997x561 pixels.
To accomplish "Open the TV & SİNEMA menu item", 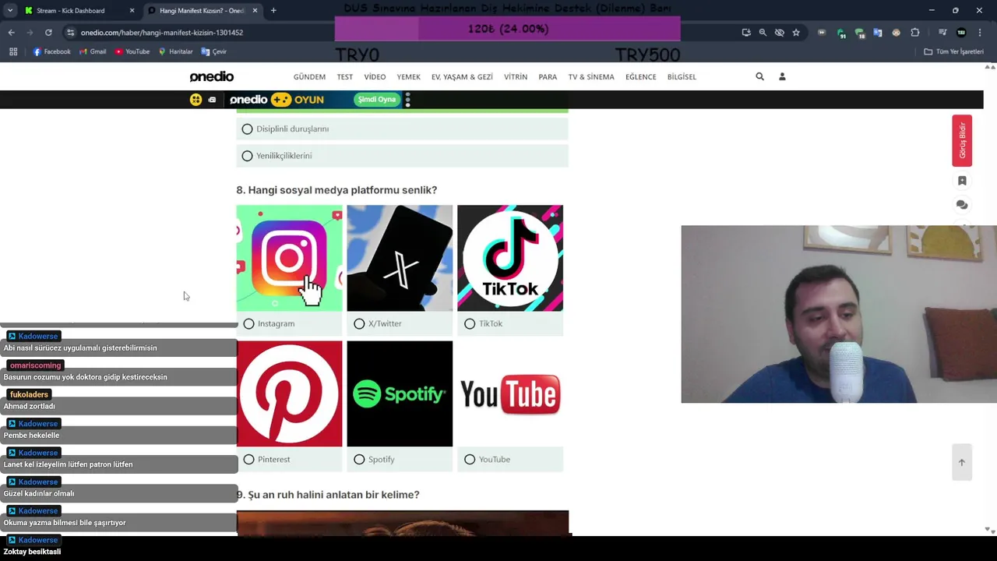I will pyautogui.click(x=591, y=77).
